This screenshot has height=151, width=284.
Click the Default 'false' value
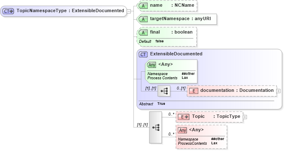pos(160,41)
